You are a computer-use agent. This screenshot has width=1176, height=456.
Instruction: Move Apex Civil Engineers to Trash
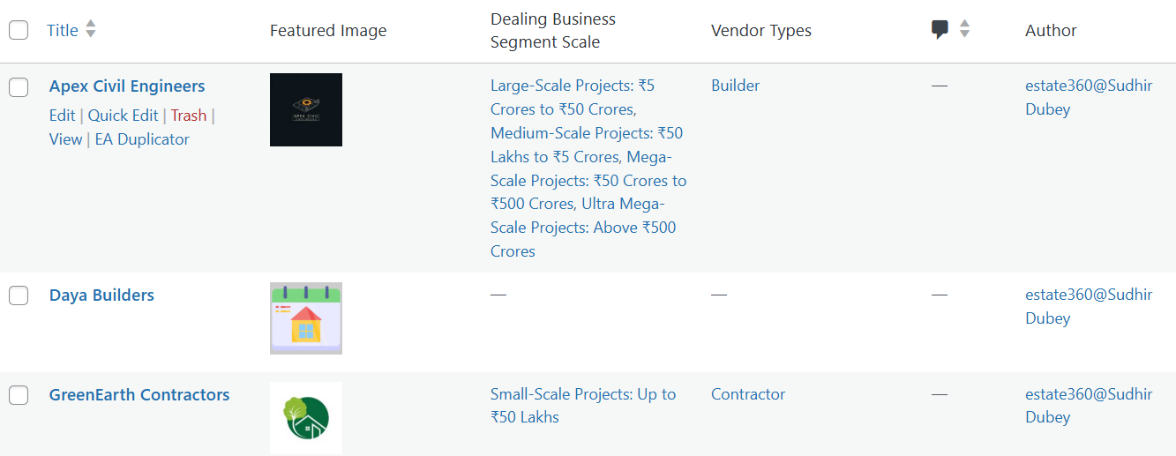click(x=189, y=116)
